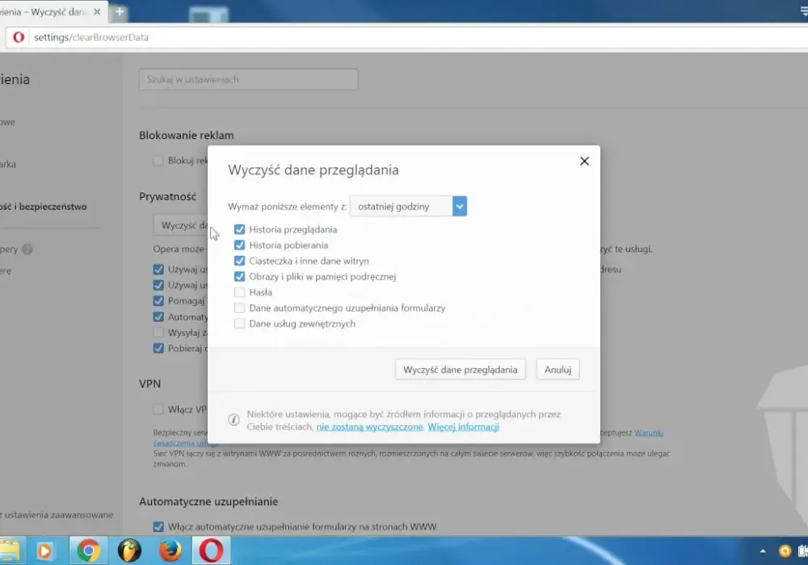
Task: Close the clear browsing data dialog
Action: tap(584, 161)
